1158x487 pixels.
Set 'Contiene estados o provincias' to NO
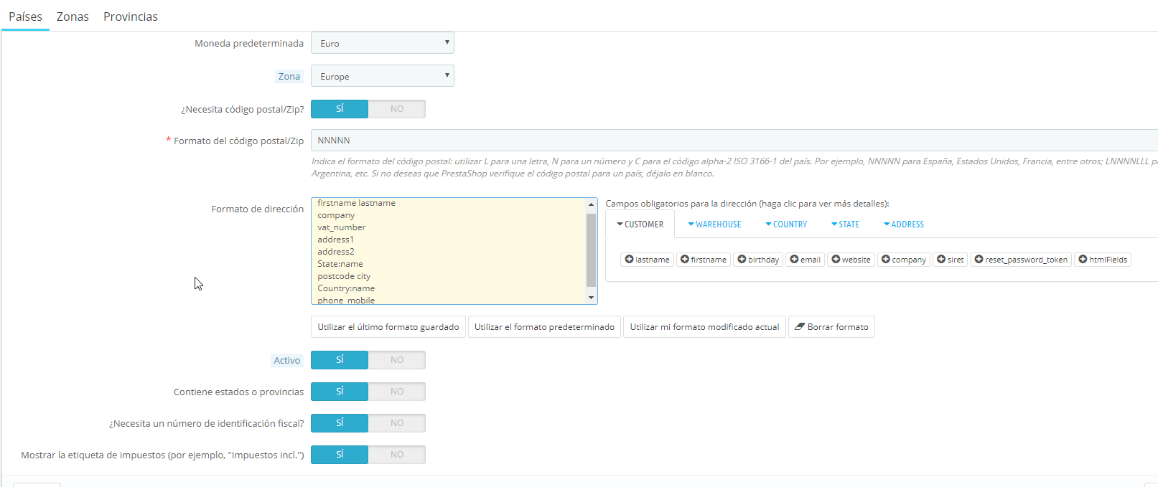[397, 392]
